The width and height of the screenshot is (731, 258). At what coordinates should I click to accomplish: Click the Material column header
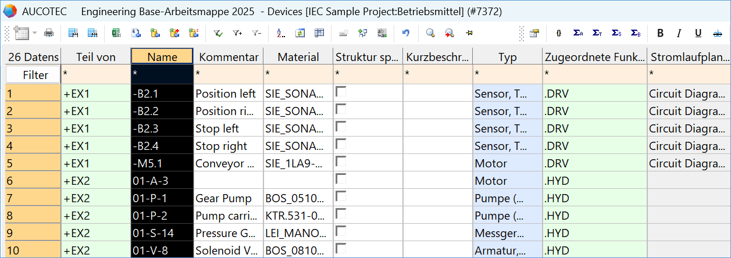[x=298, y=57]
